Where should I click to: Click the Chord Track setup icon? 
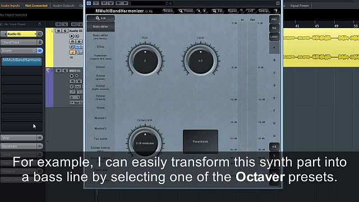[40, 42]
